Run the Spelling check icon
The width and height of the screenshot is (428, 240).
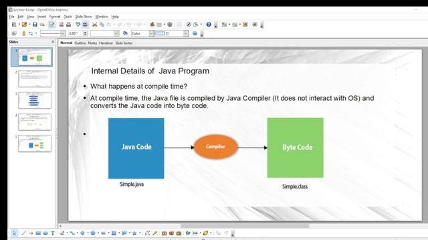(78, 25)
